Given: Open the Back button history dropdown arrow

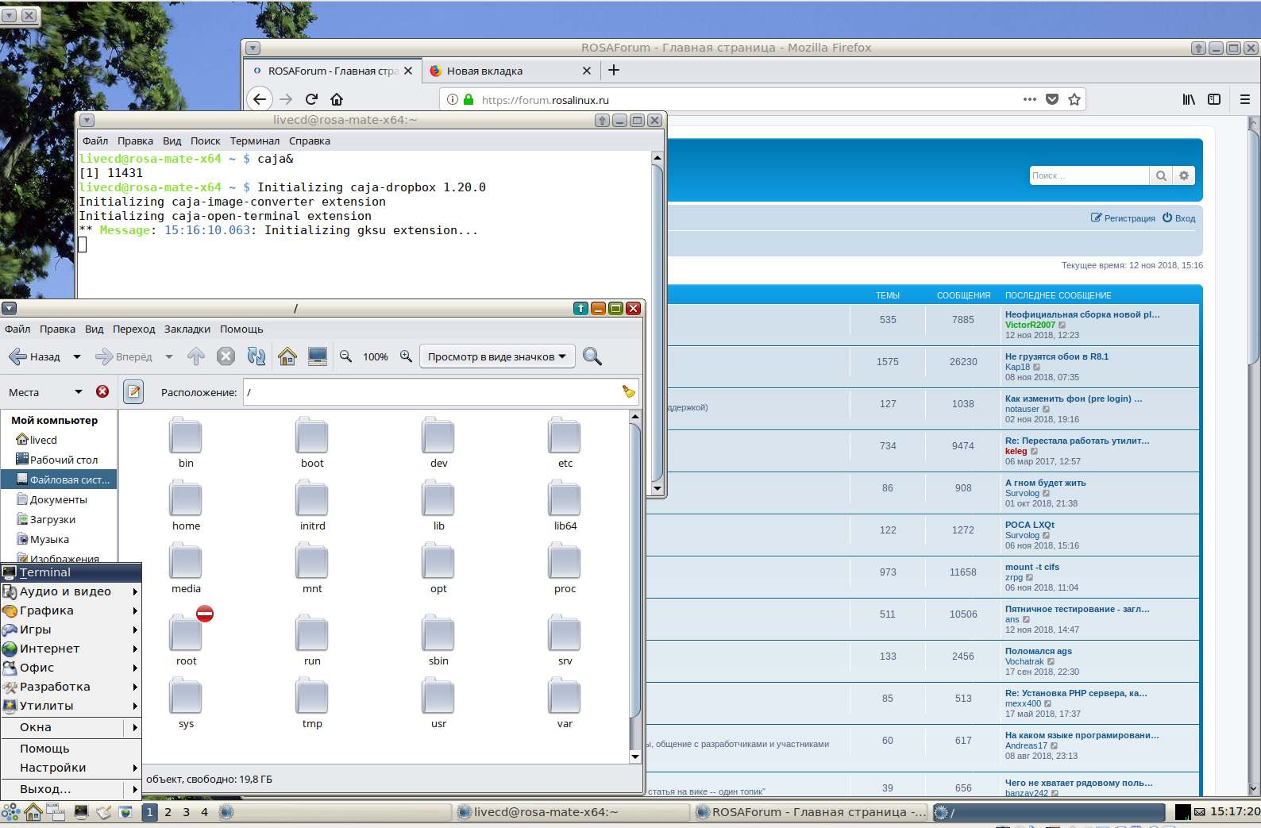Looking at the screenshot, I should 77,356.
